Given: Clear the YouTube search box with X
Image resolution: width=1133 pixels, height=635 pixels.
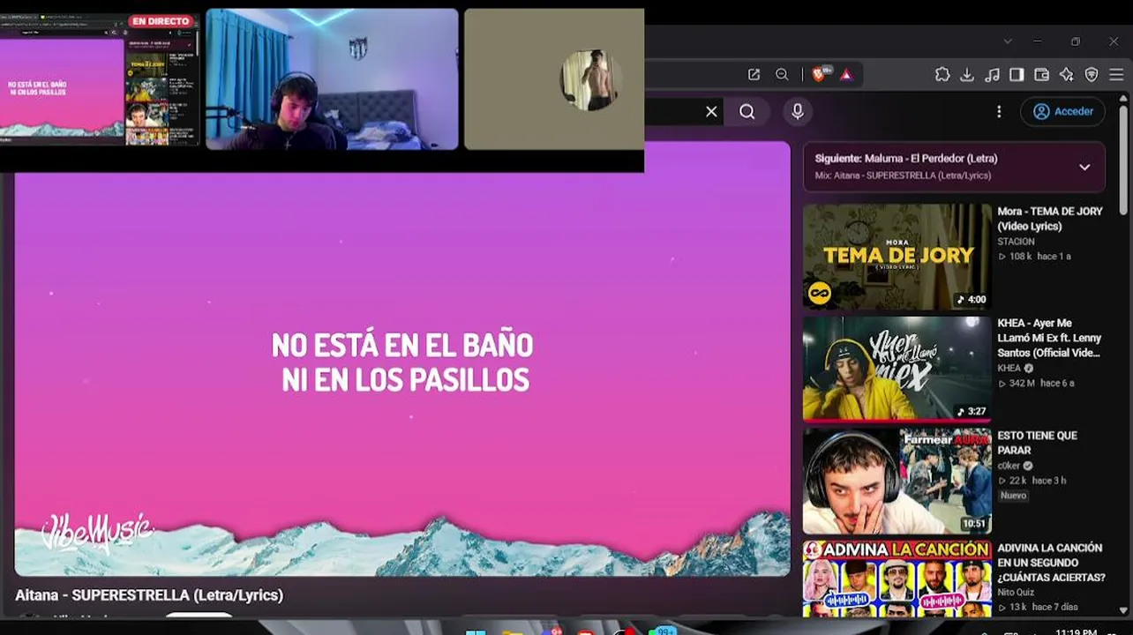Looking at the screenshot, I should click(711, 111).
